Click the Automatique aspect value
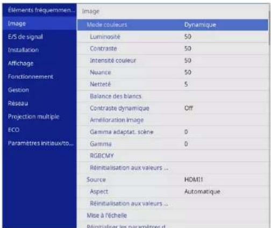The image size is (271, 228). click(202, 191)
